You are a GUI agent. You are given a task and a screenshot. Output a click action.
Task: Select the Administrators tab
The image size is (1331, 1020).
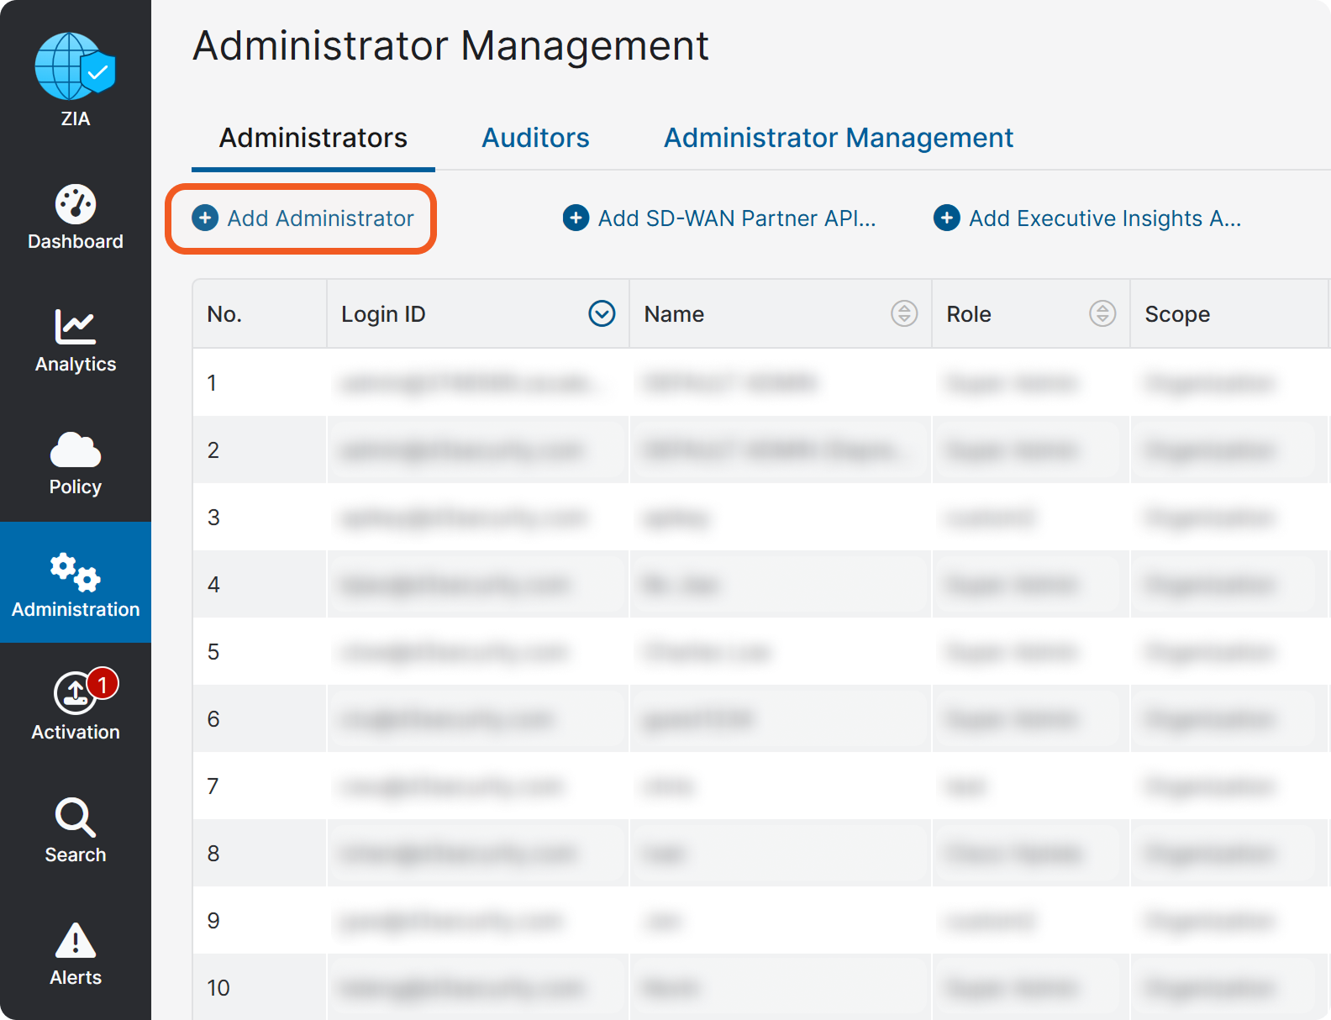point(313,138)
